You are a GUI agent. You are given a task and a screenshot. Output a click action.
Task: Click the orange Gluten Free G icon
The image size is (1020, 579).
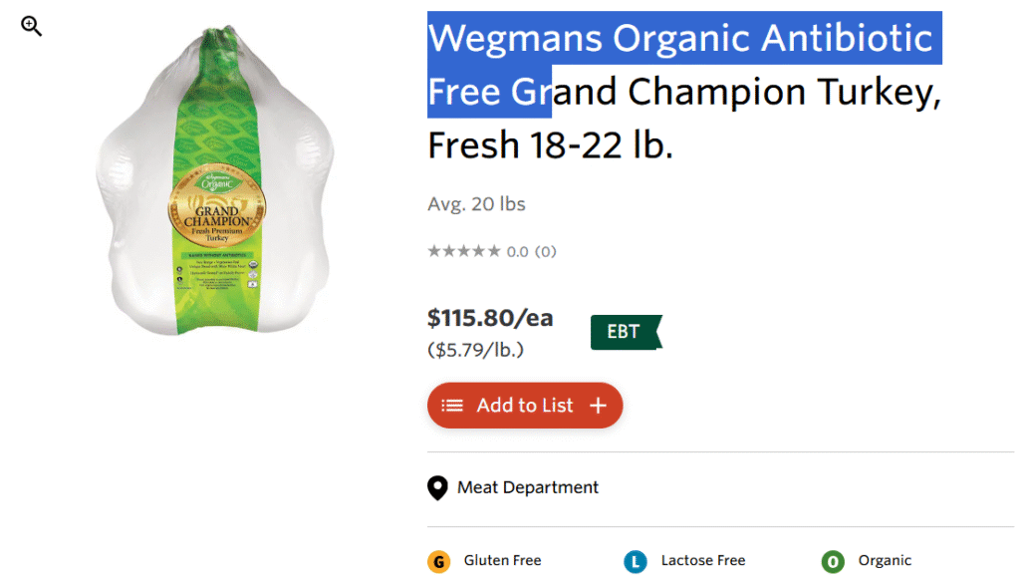(438, 562)
